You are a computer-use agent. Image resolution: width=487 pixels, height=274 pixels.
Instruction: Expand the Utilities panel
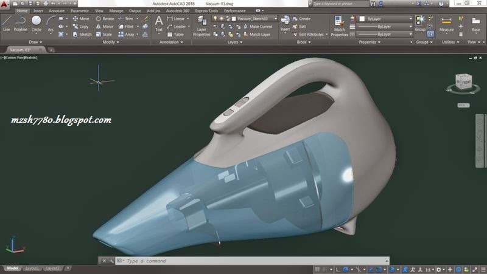click(x=450, y=42)
